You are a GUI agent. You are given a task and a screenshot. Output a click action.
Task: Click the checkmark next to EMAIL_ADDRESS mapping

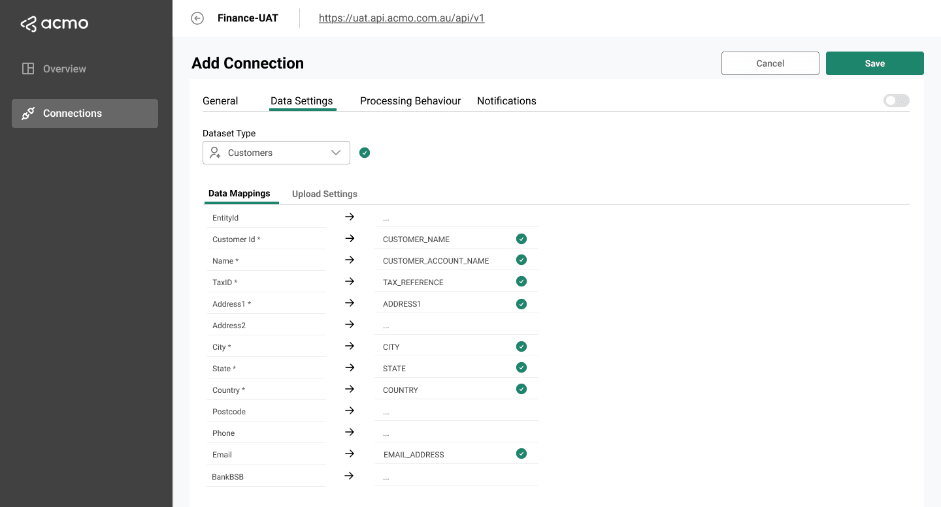pos(521,453)
